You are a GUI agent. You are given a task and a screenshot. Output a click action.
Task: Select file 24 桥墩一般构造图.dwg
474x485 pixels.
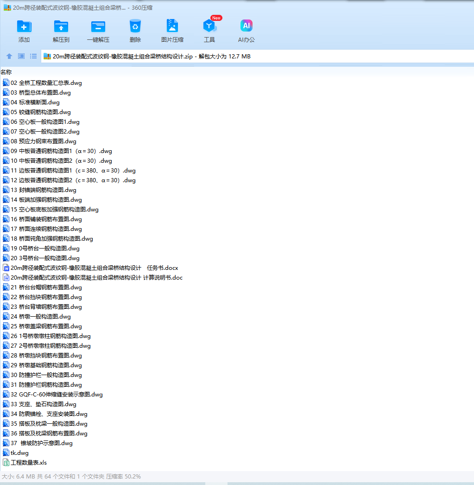(37, 317)
